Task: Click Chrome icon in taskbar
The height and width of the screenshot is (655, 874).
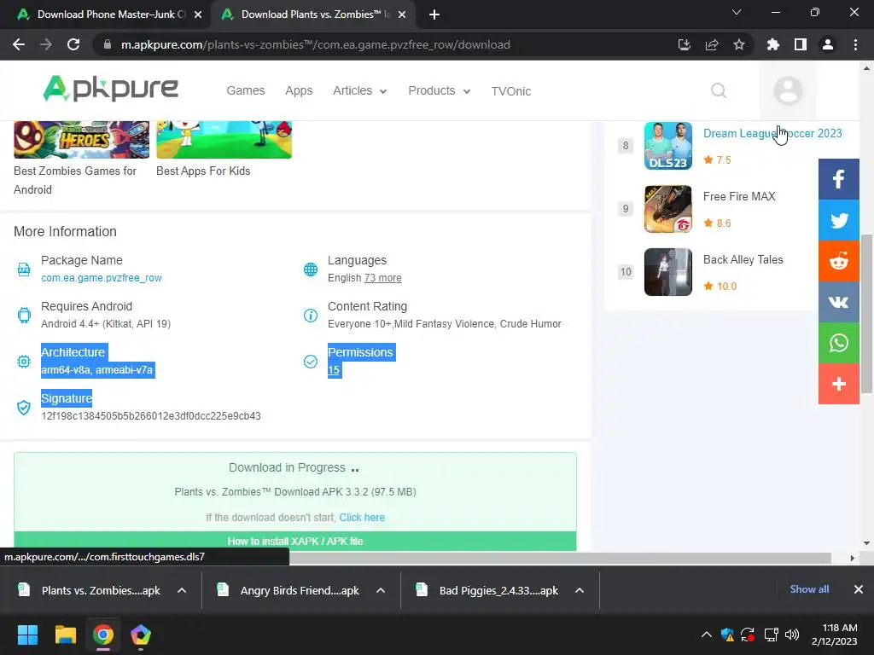Action: (103, 635)
